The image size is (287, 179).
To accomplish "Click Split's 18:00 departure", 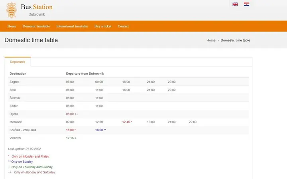I will (126, 90).
